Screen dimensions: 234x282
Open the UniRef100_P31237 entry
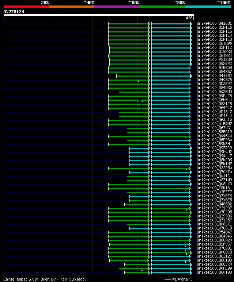(214, 208)
